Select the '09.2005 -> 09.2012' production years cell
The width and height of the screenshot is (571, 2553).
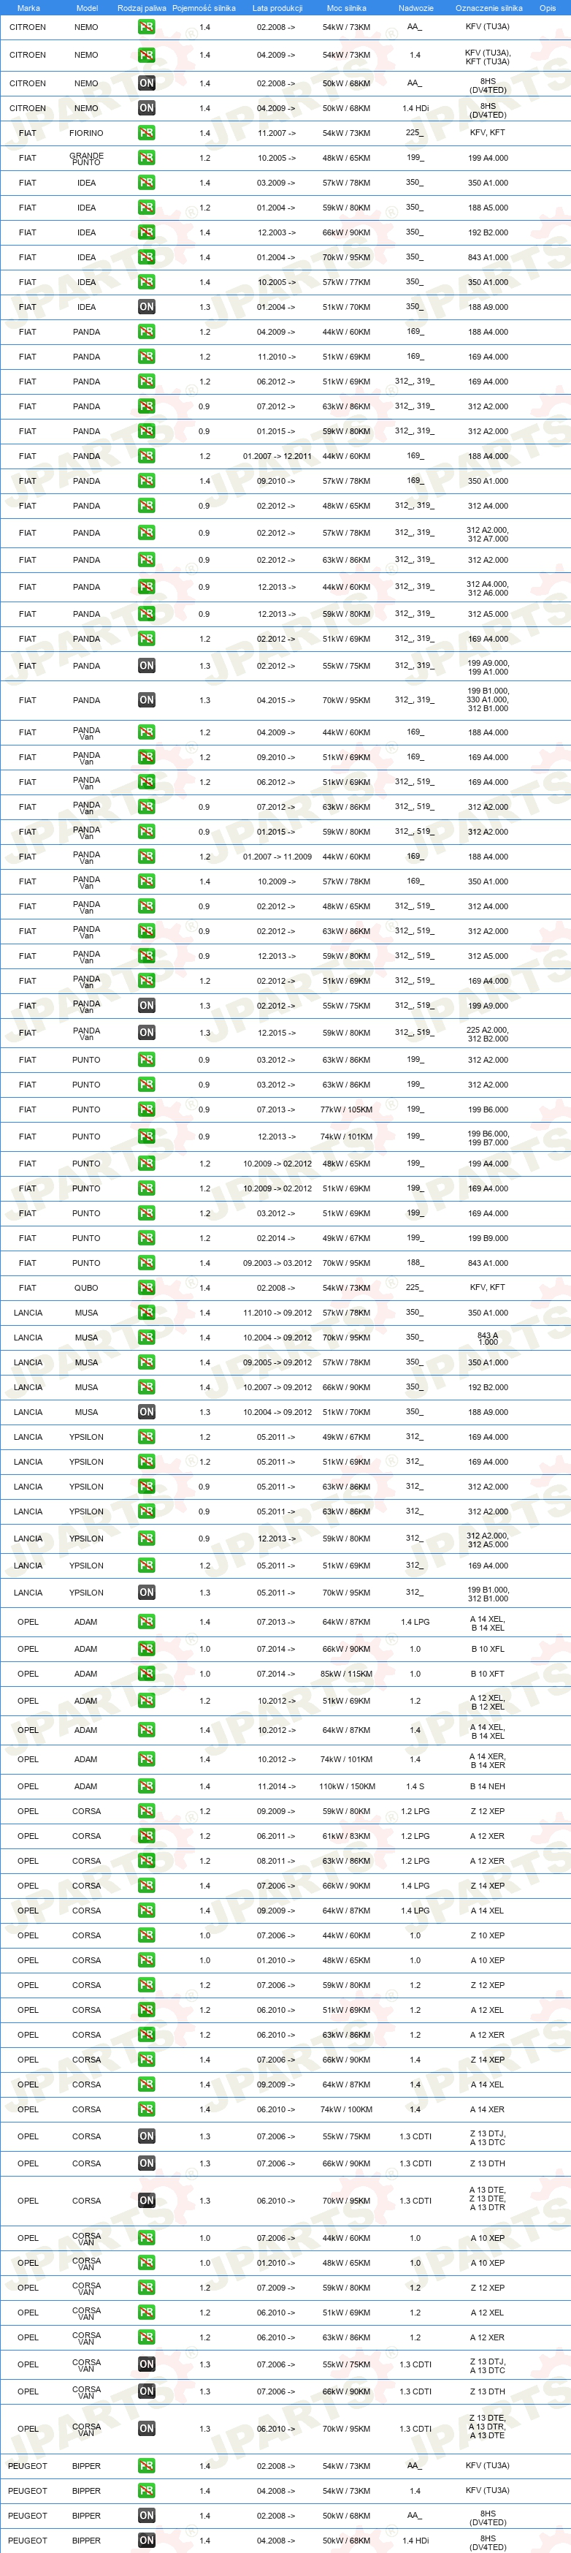(277, 1362)
